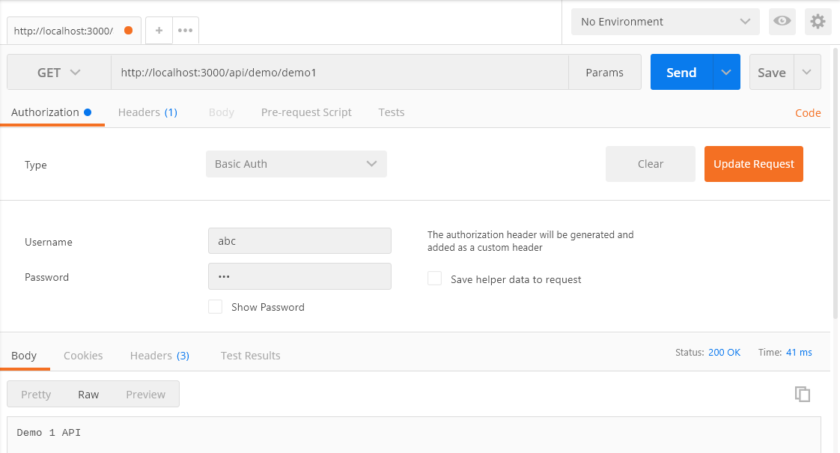Enable Show Password checkbox

click(216, 307)
